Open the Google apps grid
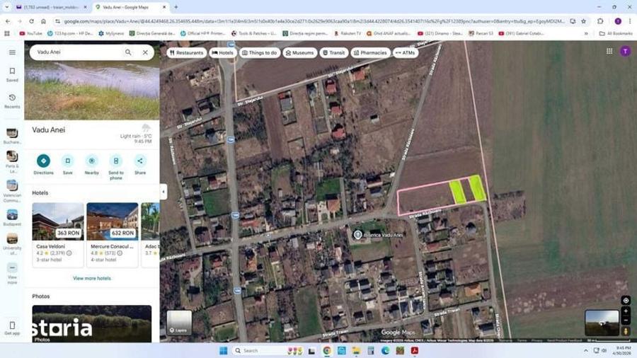This screenshot has height=358, width=637. (x=609, y=51)
